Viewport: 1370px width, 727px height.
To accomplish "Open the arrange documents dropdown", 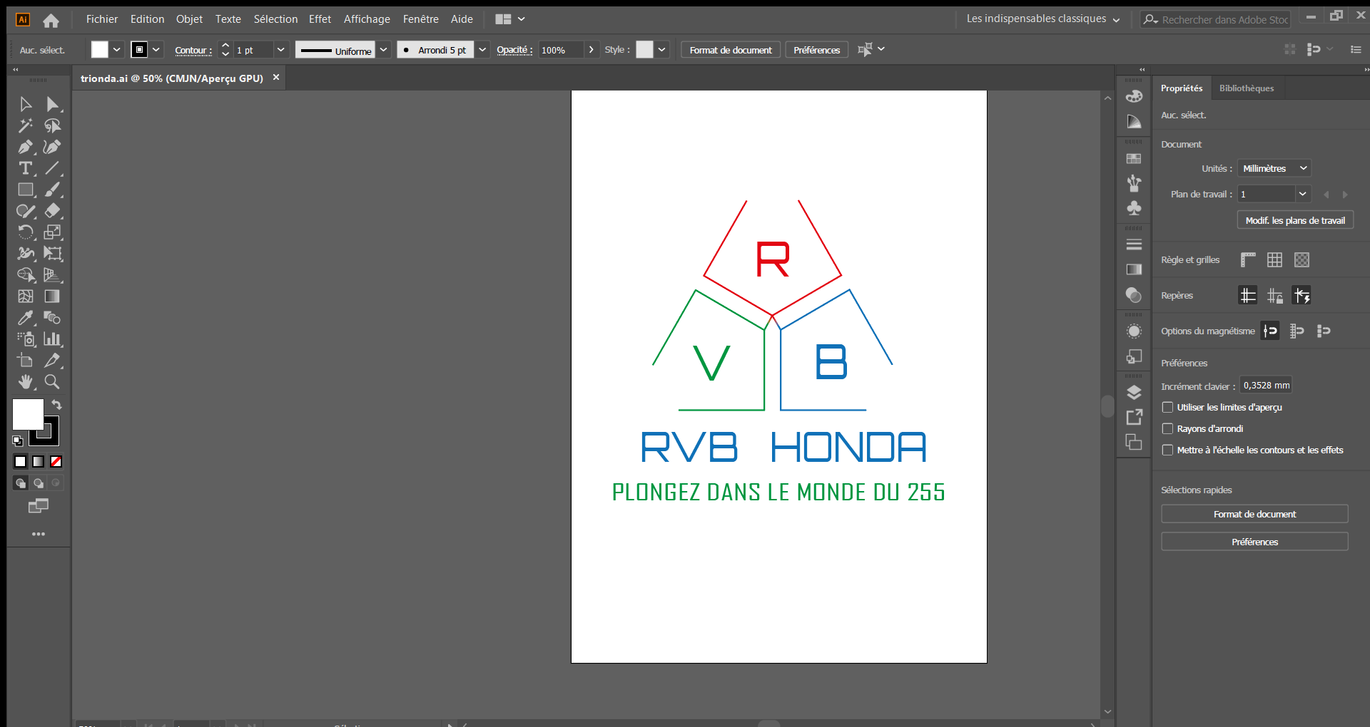I will click(510, 19).
